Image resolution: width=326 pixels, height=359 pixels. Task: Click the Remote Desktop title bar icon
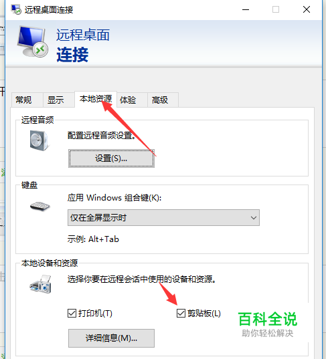(x=16, y=9)
